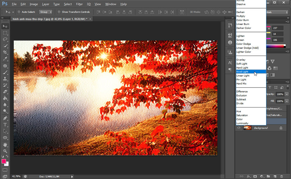Viewport: 291px width, 179px height.
Task: Click the pink foreground color swatch
Action: (3, 161)
